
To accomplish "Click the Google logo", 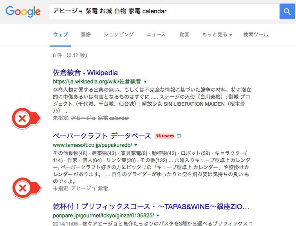I will pos(23,11).
